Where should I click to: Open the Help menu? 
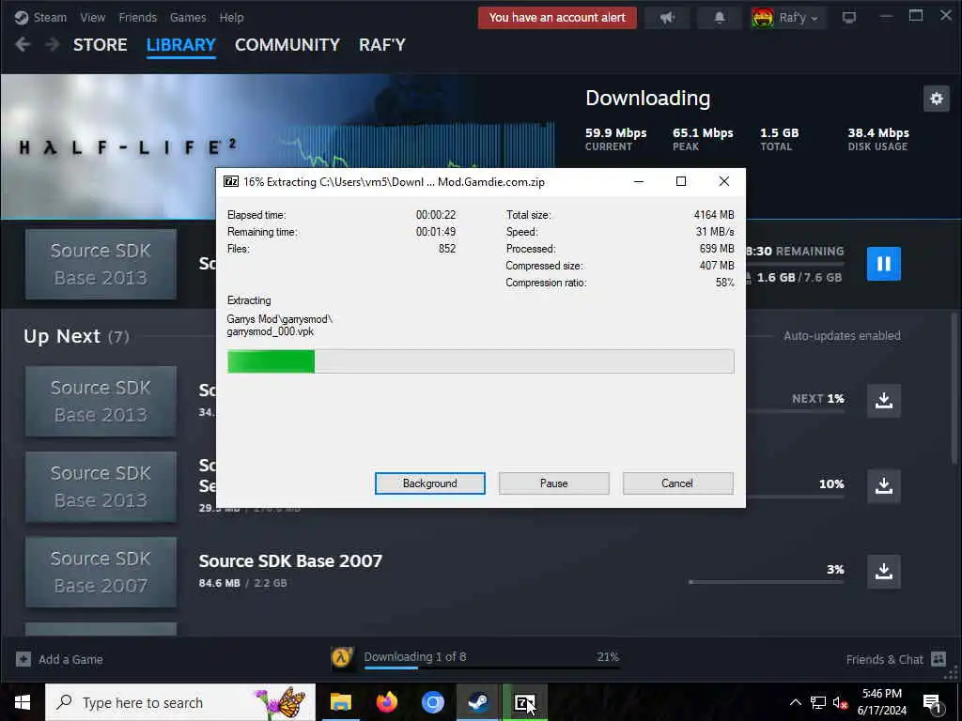[x=231, y=17]
